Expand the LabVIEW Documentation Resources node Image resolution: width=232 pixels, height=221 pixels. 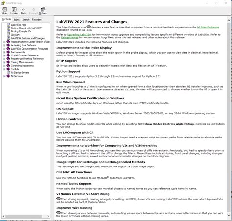[4, 49]
